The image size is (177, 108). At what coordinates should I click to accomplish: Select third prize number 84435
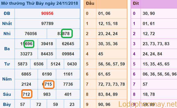click(x=47, y=54)
